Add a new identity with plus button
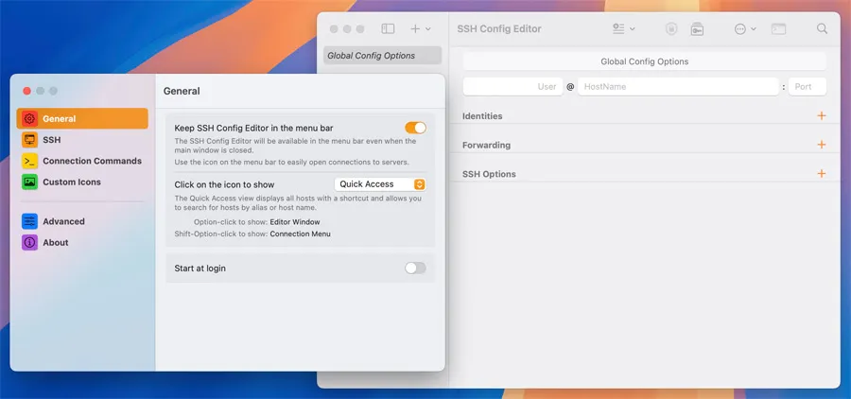Viewport: 851px width, 399px height. [821, 116]
